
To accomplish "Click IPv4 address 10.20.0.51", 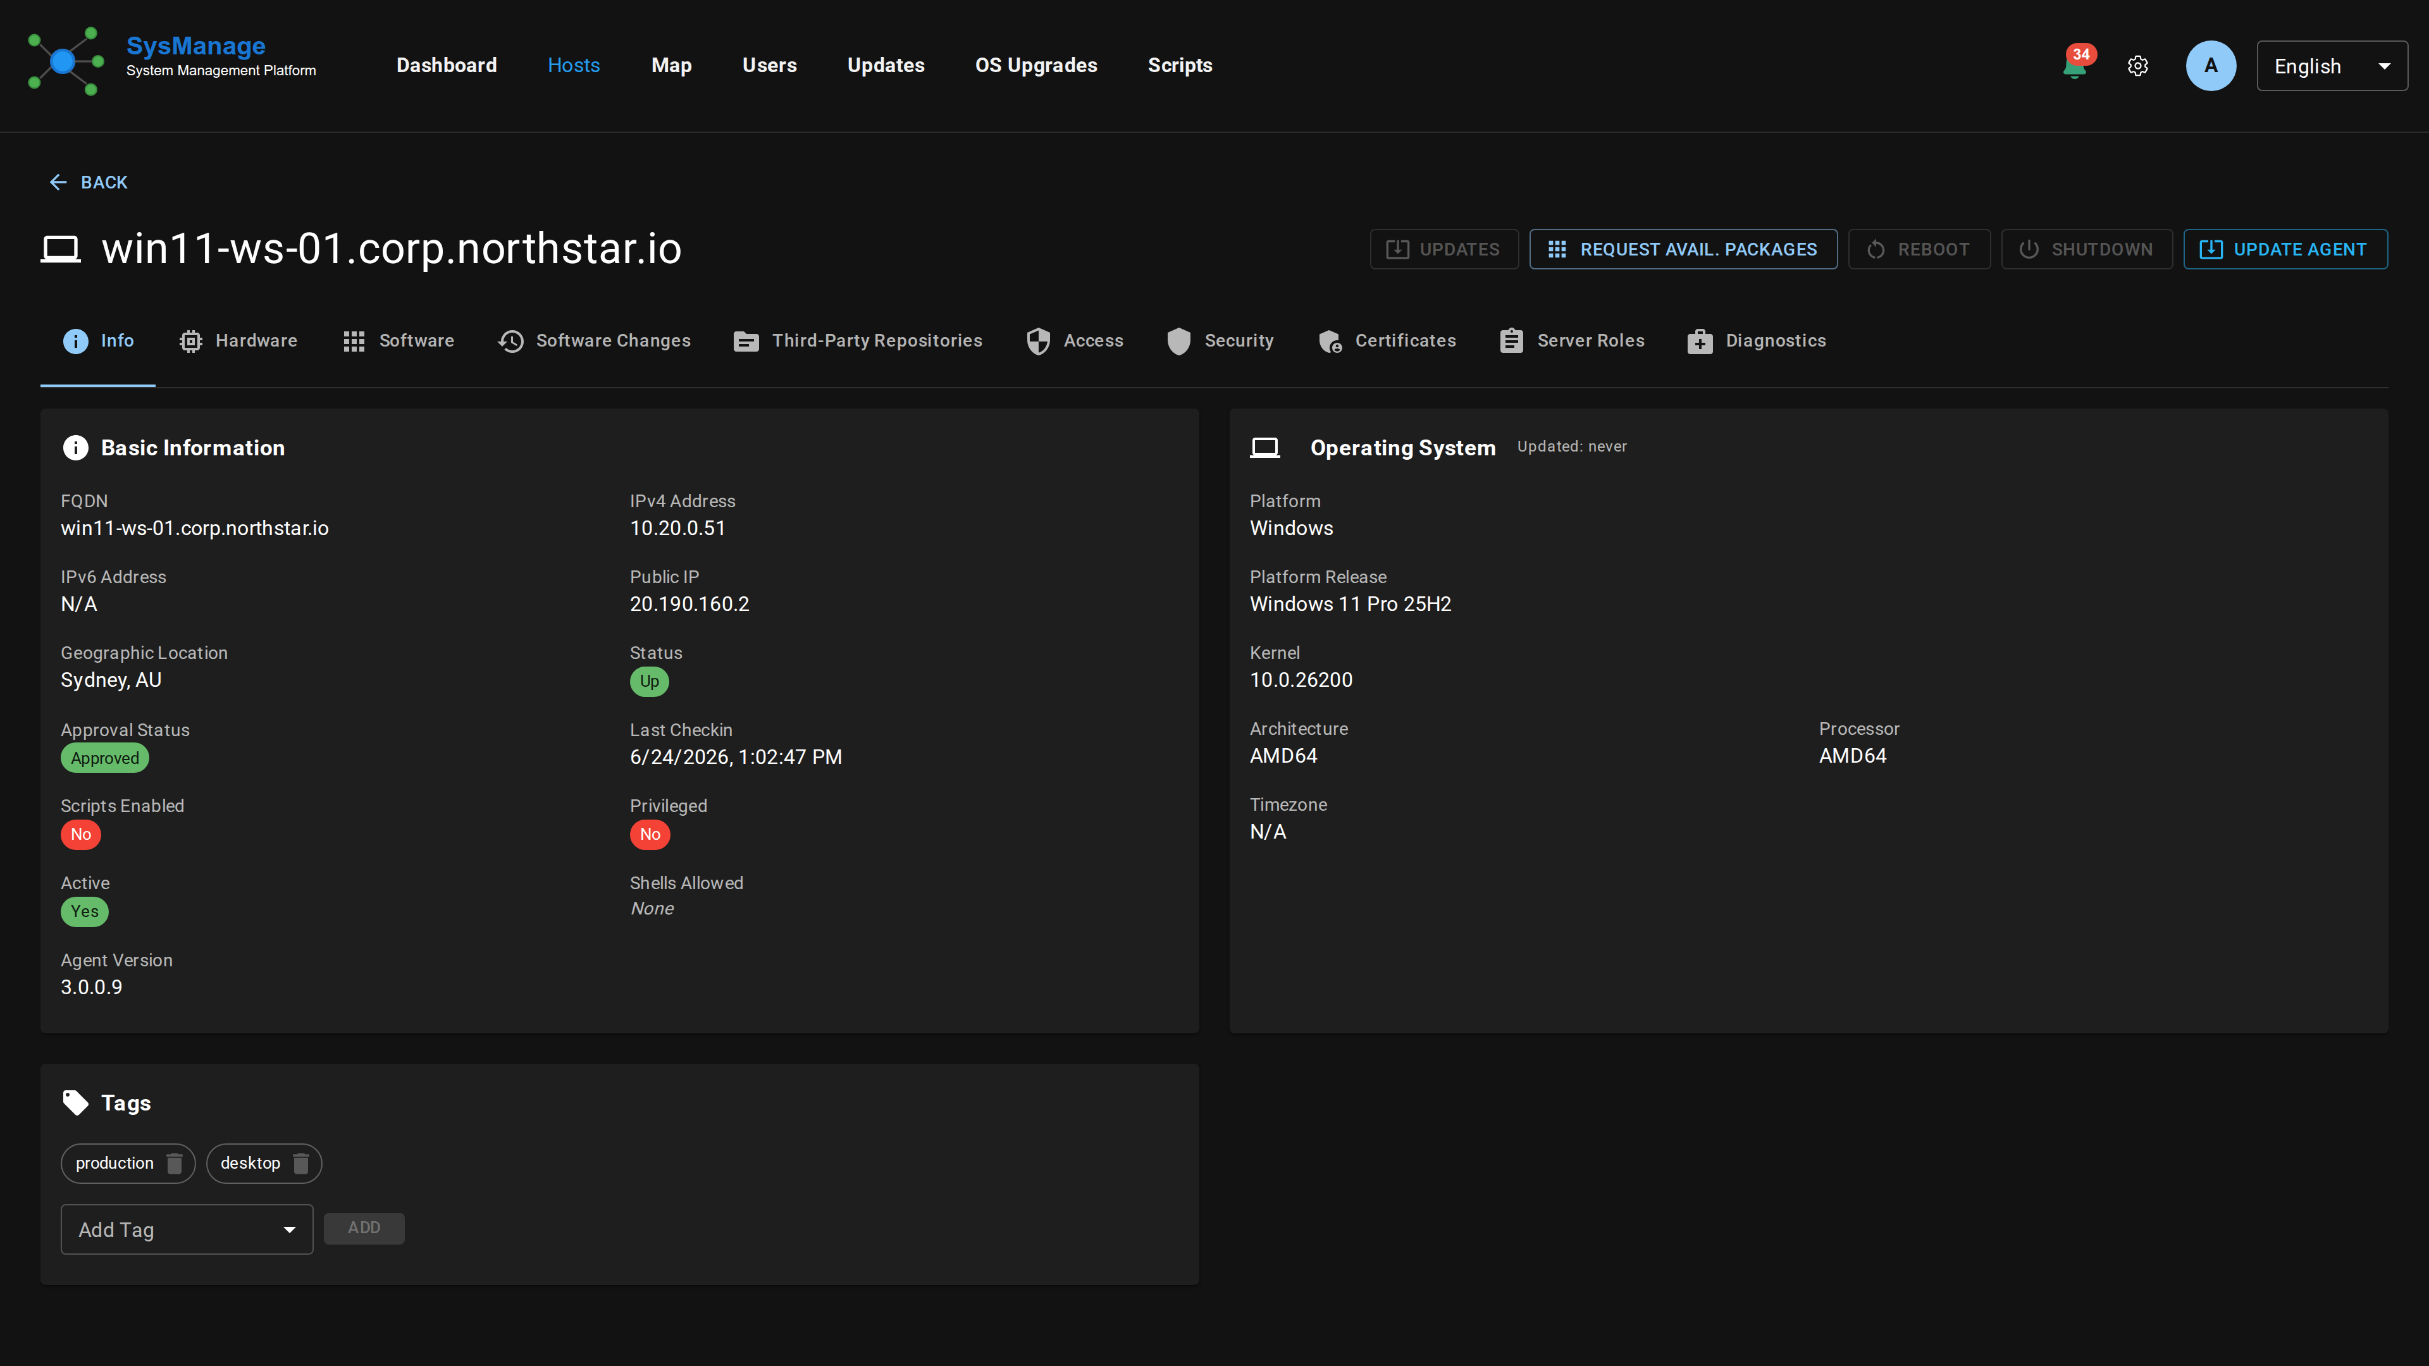I will (x=677, y=528).
